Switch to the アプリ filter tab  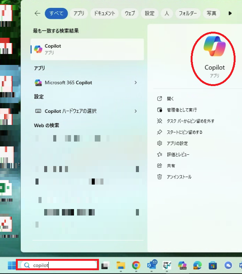(79, 13)
